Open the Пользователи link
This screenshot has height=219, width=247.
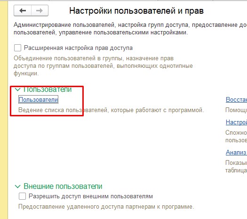[x=39, y=100]
